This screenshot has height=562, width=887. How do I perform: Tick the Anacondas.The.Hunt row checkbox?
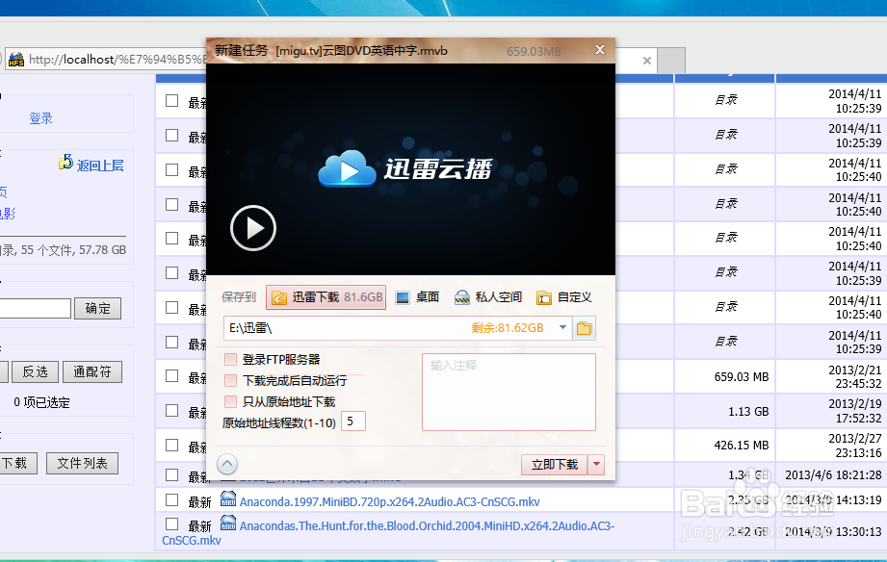pyautogui.click(x=172, y=524)
